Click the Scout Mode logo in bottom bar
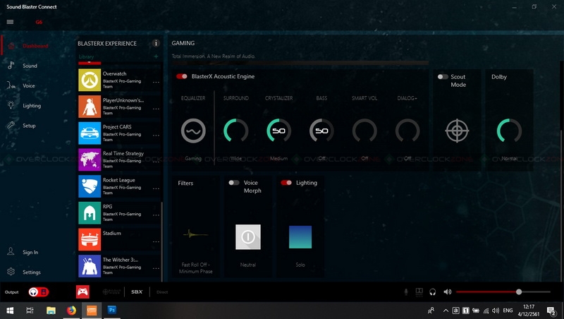Image resolution: width=564 pixels, height=319 pixels. (x=111, y=292)
